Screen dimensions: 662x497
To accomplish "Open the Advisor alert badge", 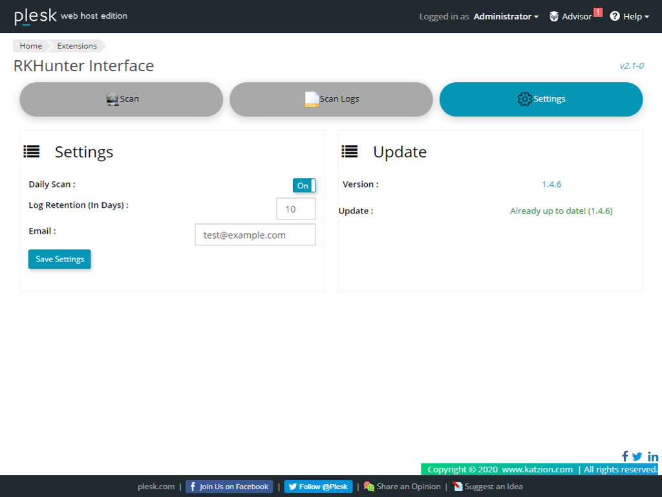I will tap(598, 12).
